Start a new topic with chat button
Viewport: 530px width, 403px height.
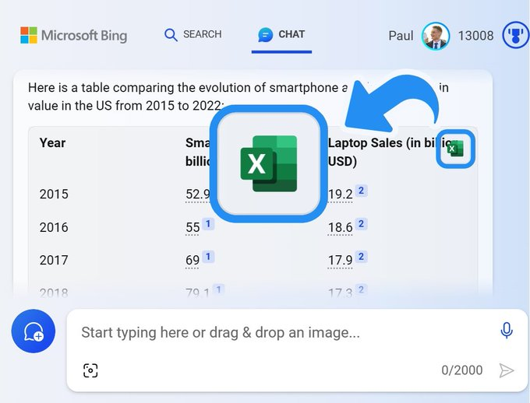[x=34, y=332]
